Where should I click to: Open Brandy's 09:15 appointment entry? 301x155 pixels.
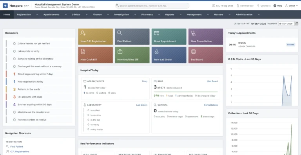tap(262, 45)
